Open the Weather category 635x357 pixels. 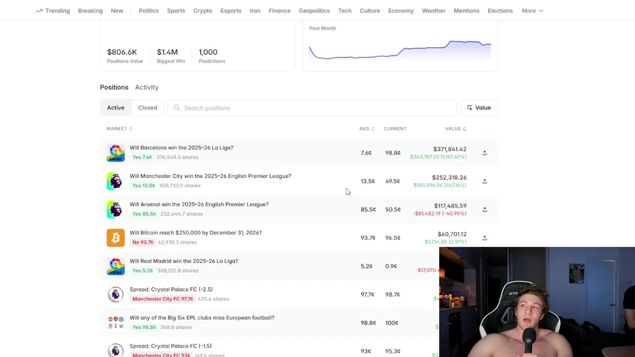point(434,10)
